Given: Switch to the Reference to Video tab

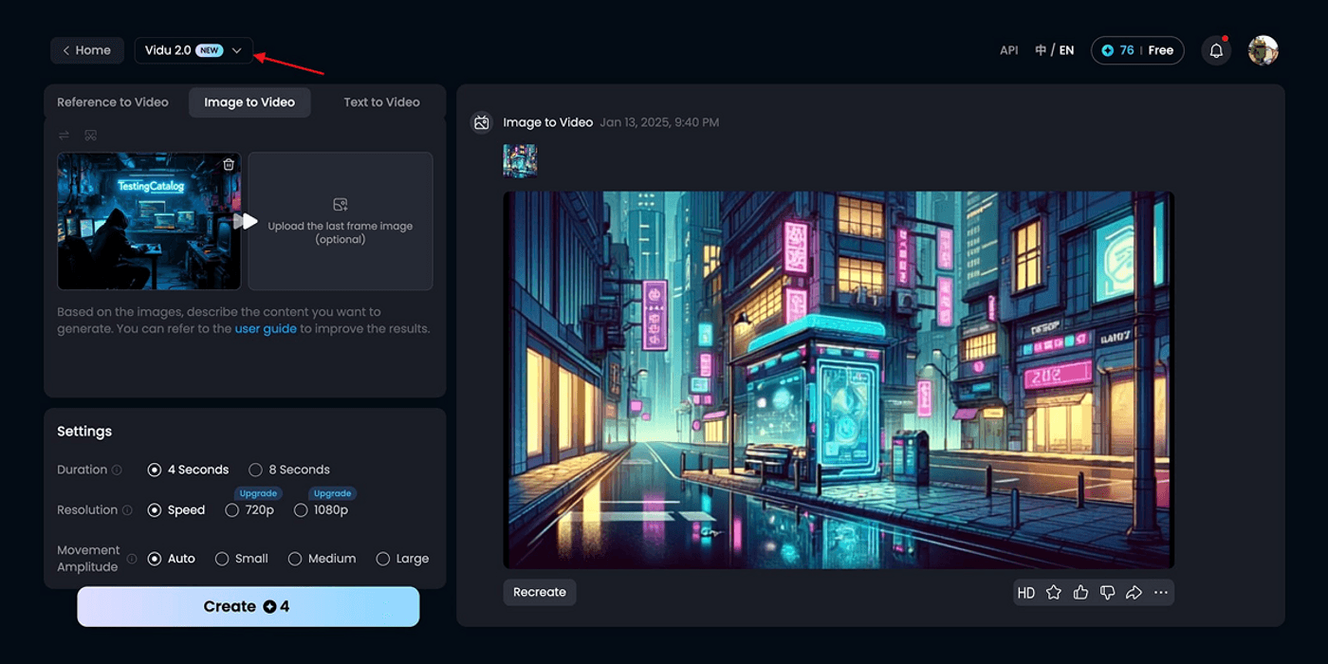Looking at the screenshot, I should [x=113, y=102].
